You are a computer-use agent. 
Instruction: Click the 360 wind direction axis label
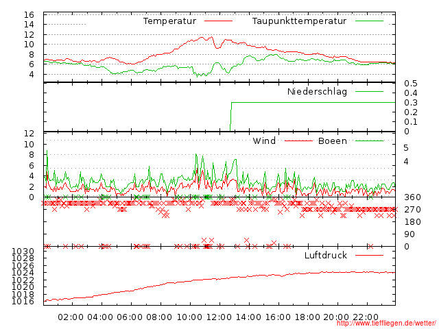click(x=412, y=197)
